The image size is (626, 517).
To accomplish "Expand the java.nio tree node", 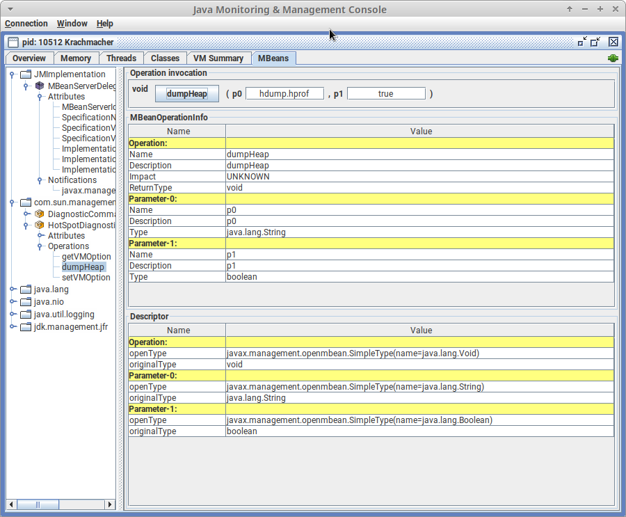I will [13, 302].
